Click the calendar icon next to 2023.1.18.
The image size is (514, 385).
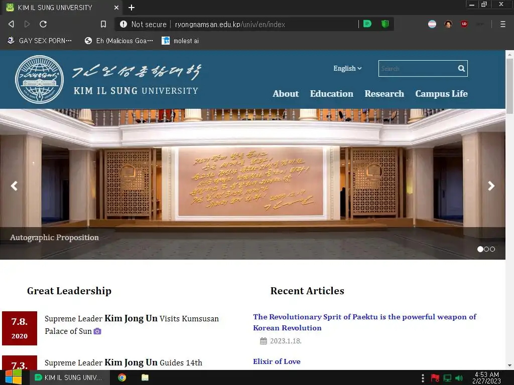[264, 341]
